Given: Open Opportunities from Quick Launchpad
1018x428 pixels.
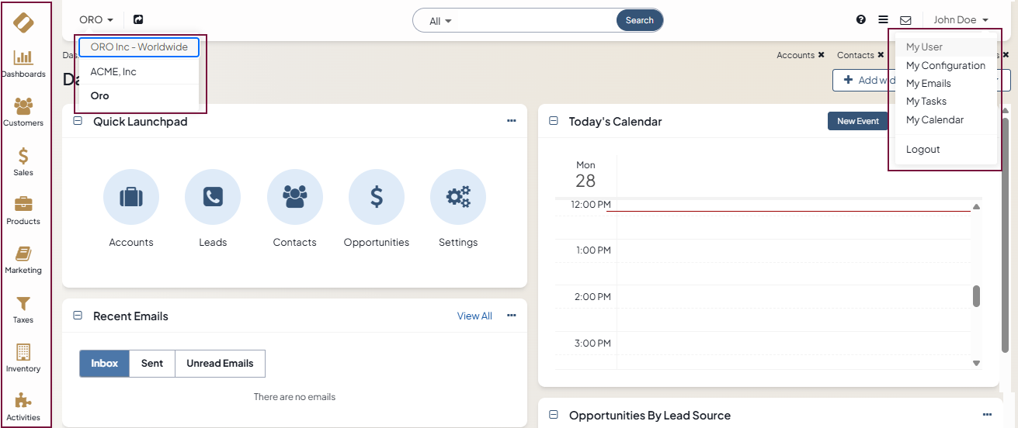Looking at the screenshot, I should point(377,198).
